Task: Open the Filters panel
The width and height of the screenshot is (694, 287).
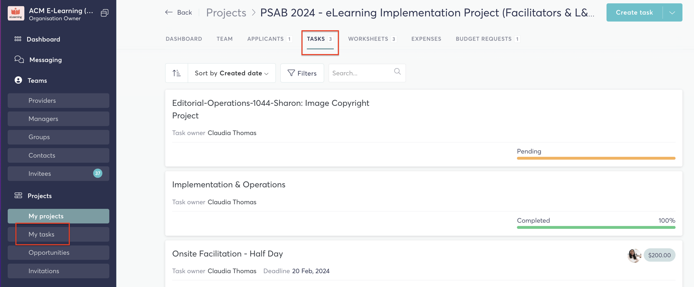Action: pyautogui.click(x=302, y=73)
